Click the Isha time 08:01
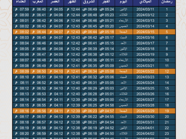 [x=21, y=21]
